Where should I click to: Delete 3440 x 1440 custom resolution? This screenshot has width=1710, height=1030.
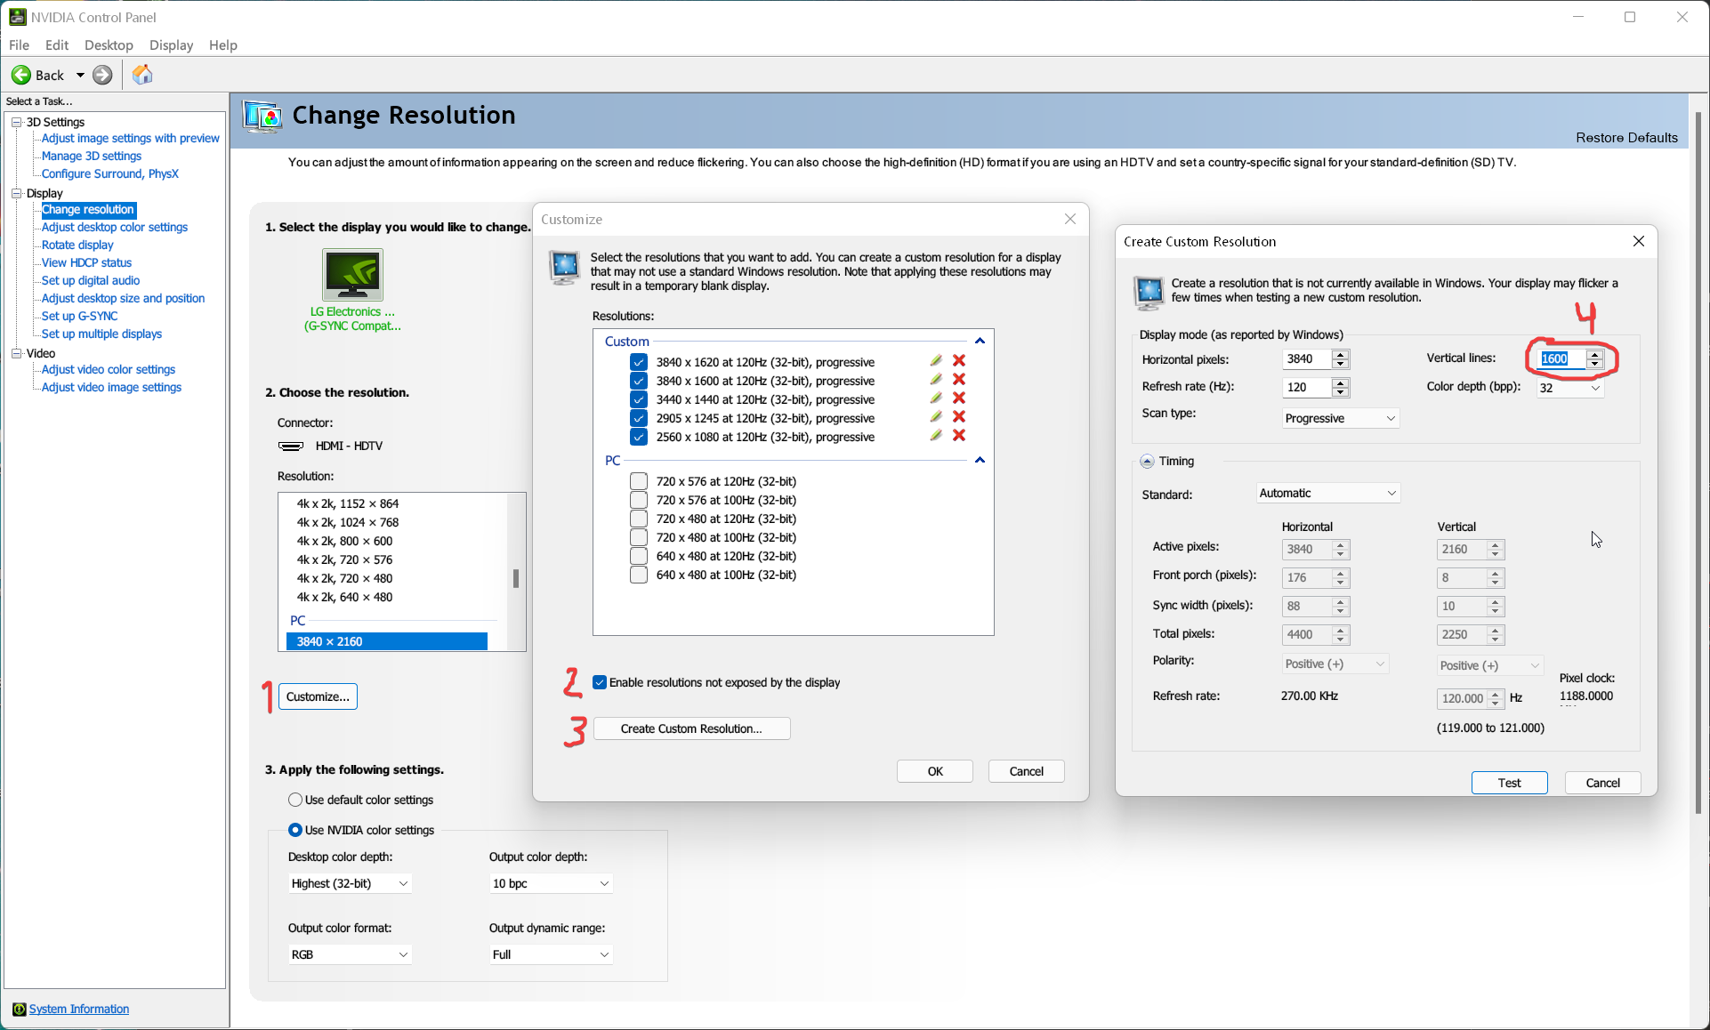point(959,398)
